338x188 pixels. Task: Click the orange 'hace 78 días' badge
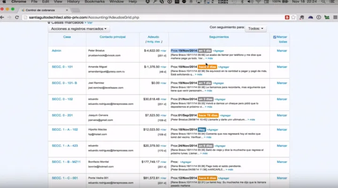pyautogui.click(x=207, y=115)
